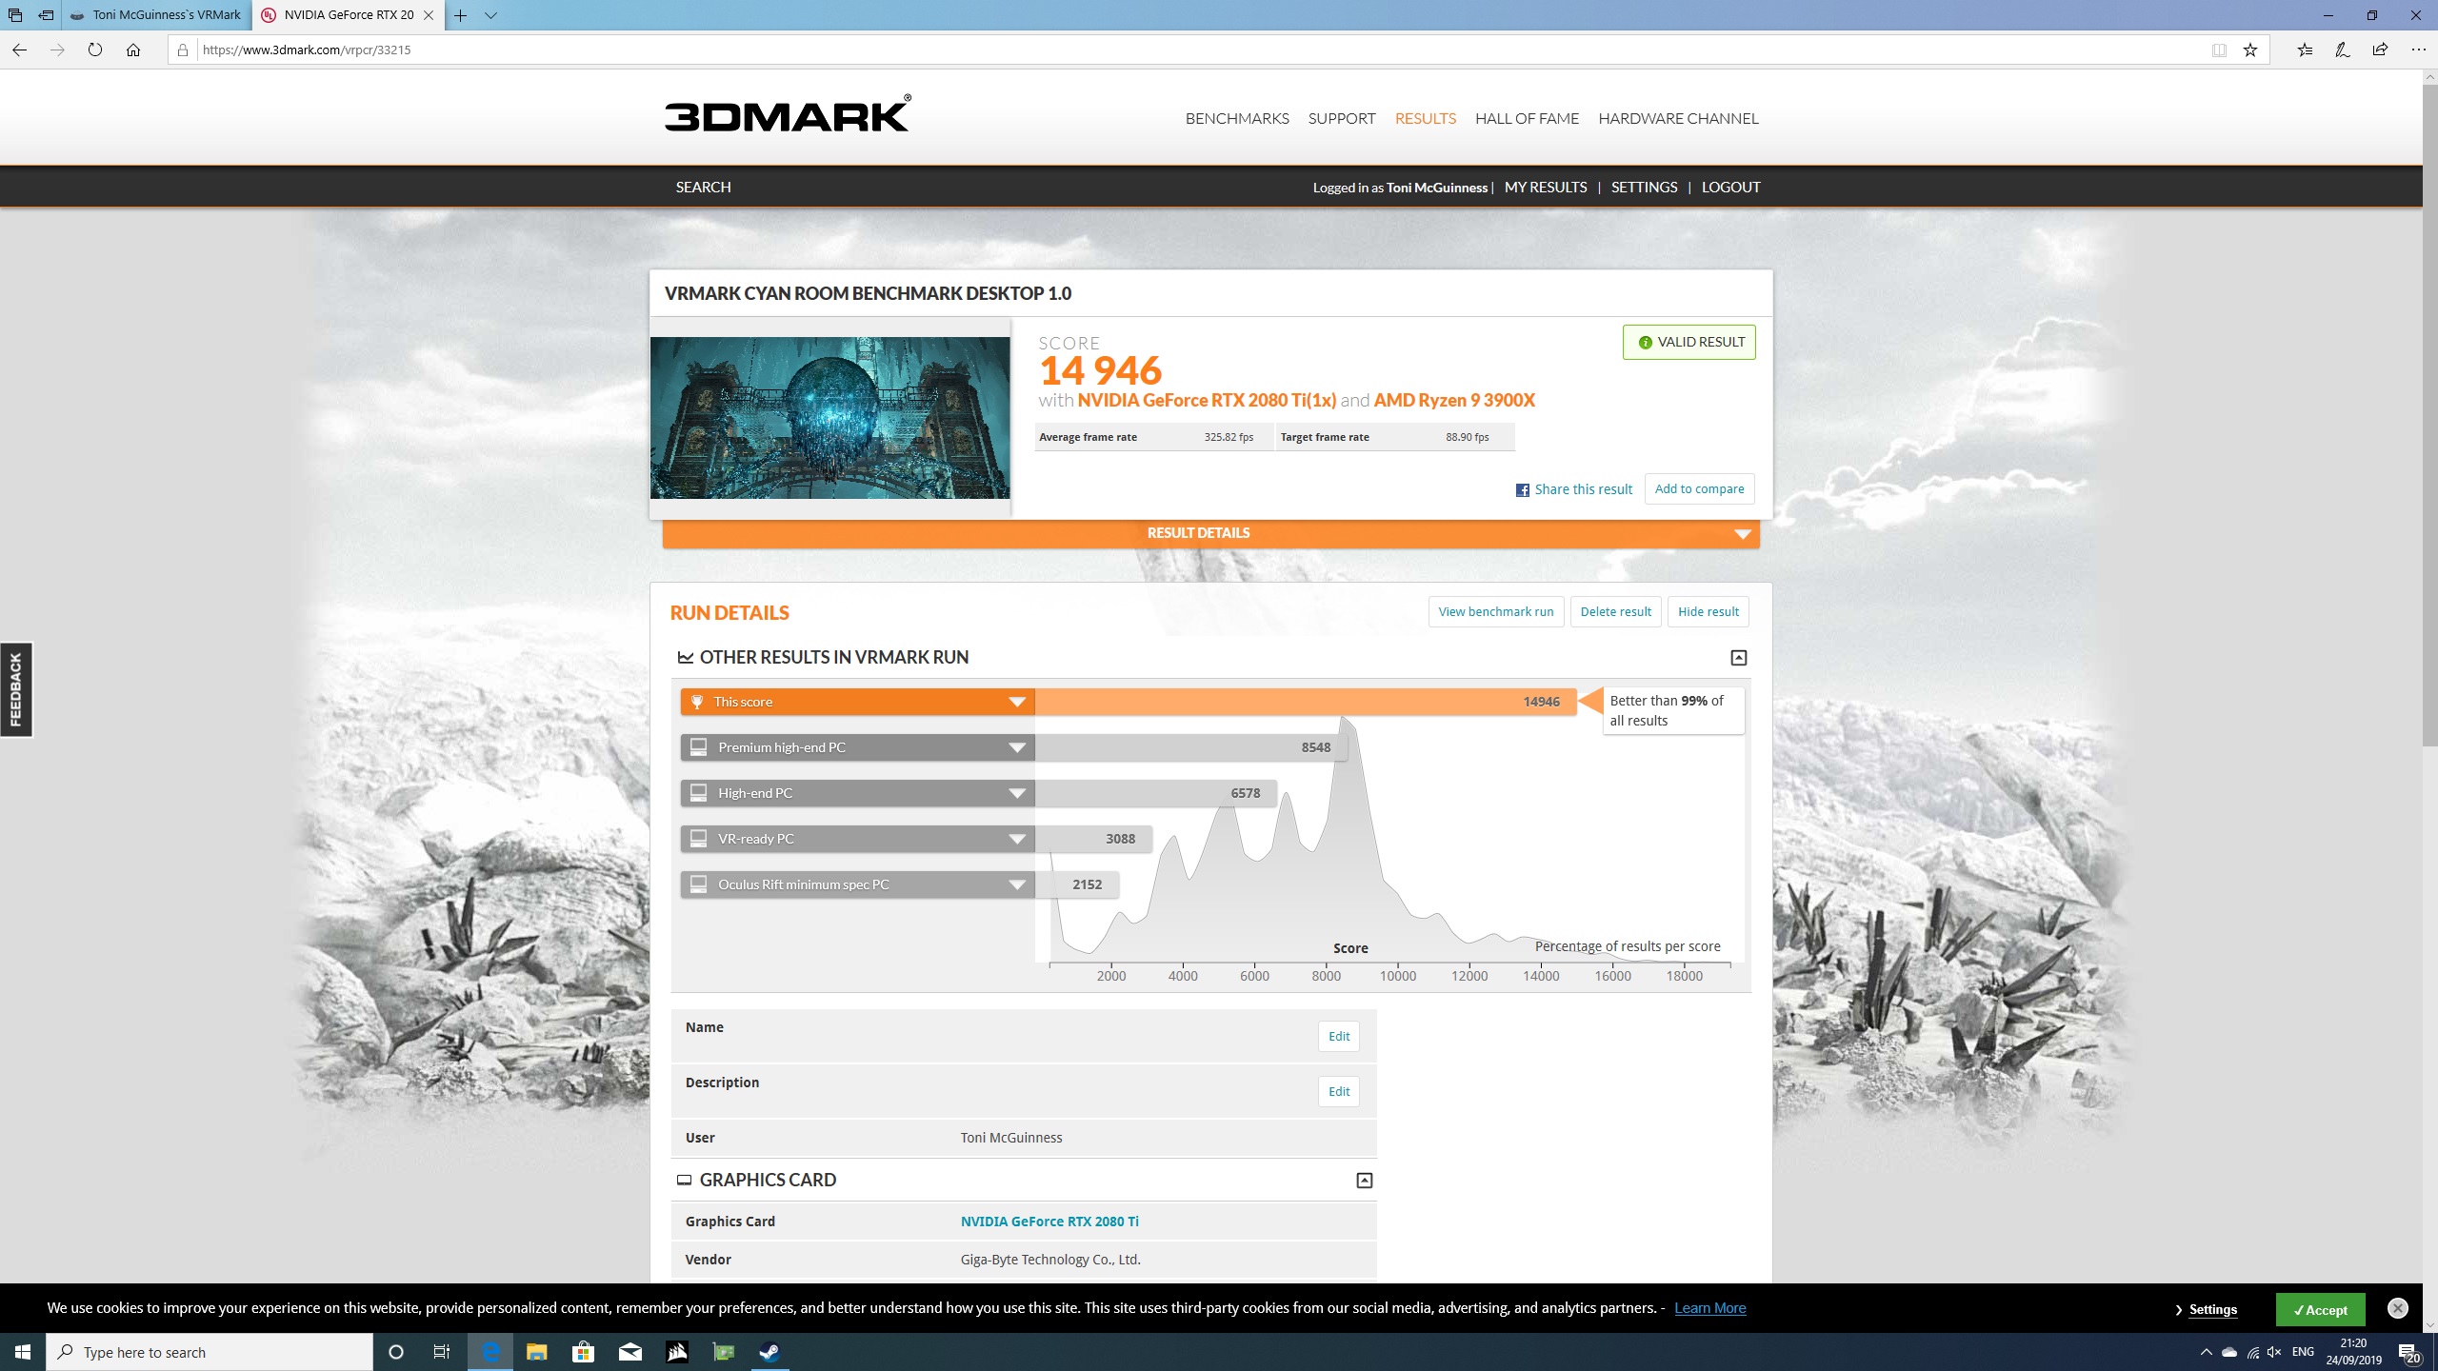Image resolution: width=2438 pixels, height=1371 pixels.
Task: Accept cookies
Action: 2320,1310
